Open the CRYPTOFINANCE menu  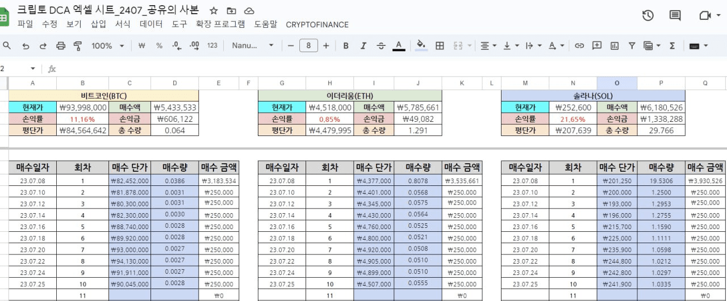[317, 24]
